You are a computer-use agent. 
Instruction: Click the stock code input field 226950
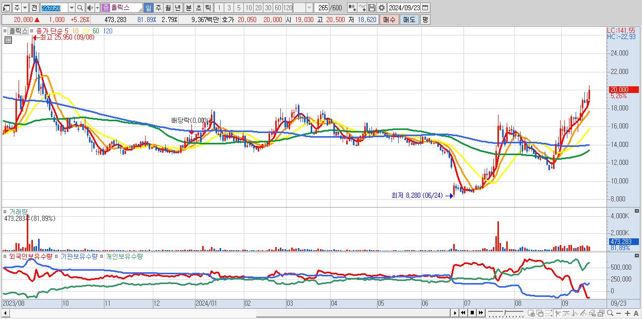54,8
